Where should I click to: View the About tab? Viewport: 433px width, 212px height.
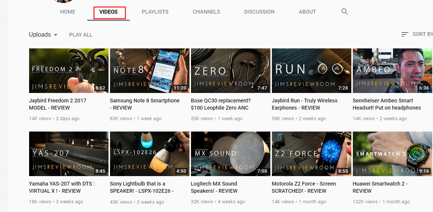(307, 12)
